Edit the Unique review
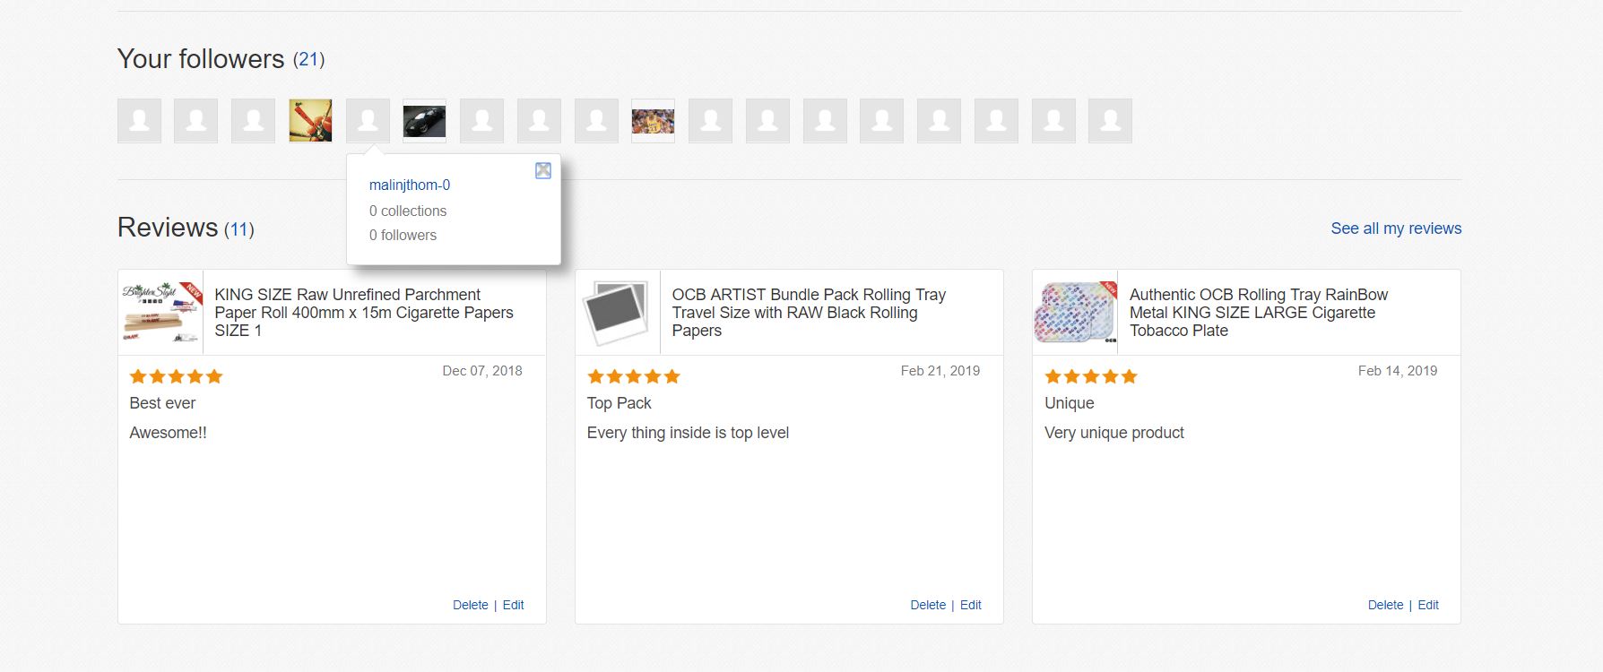Viewport: 1603px width, 672px height. (1427, 605)
